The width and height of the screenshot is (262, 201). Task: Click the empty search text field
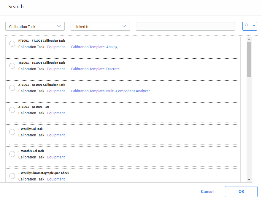(x=185, y=26)
